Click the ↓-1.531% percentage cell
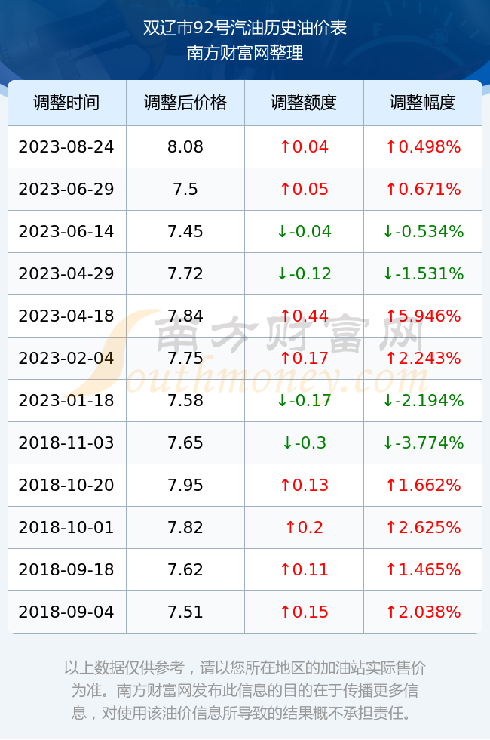Image resolution: width=490 pixels, height=740 pixels. (x=423, y=273)
